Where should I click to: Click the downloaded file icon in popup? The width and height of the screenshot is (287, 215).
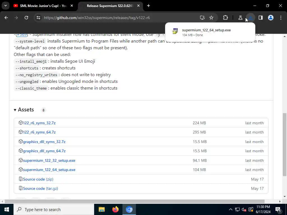175,31
